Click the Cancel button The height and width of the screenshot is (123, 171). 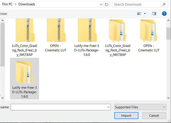point(154,116)
